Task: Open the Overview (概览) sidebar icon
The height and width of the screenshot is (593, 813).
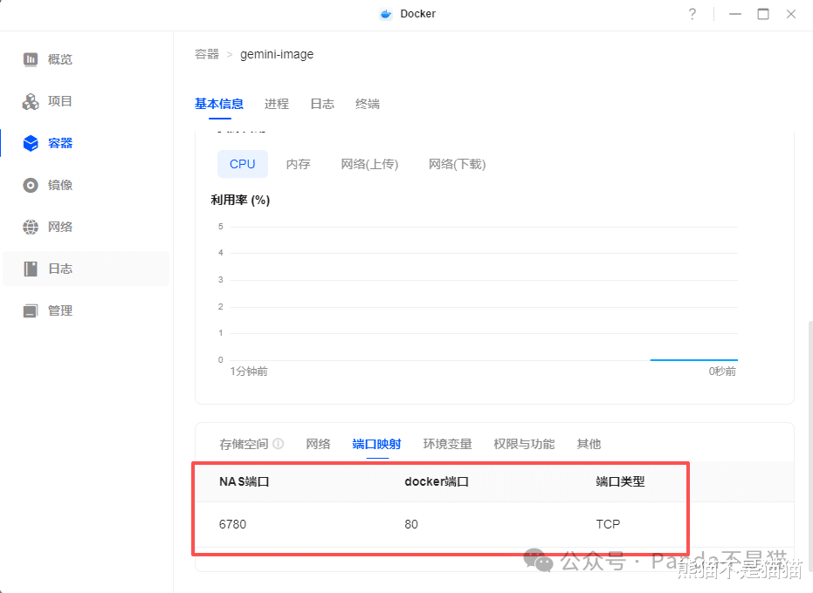Action: click(31, 59)
